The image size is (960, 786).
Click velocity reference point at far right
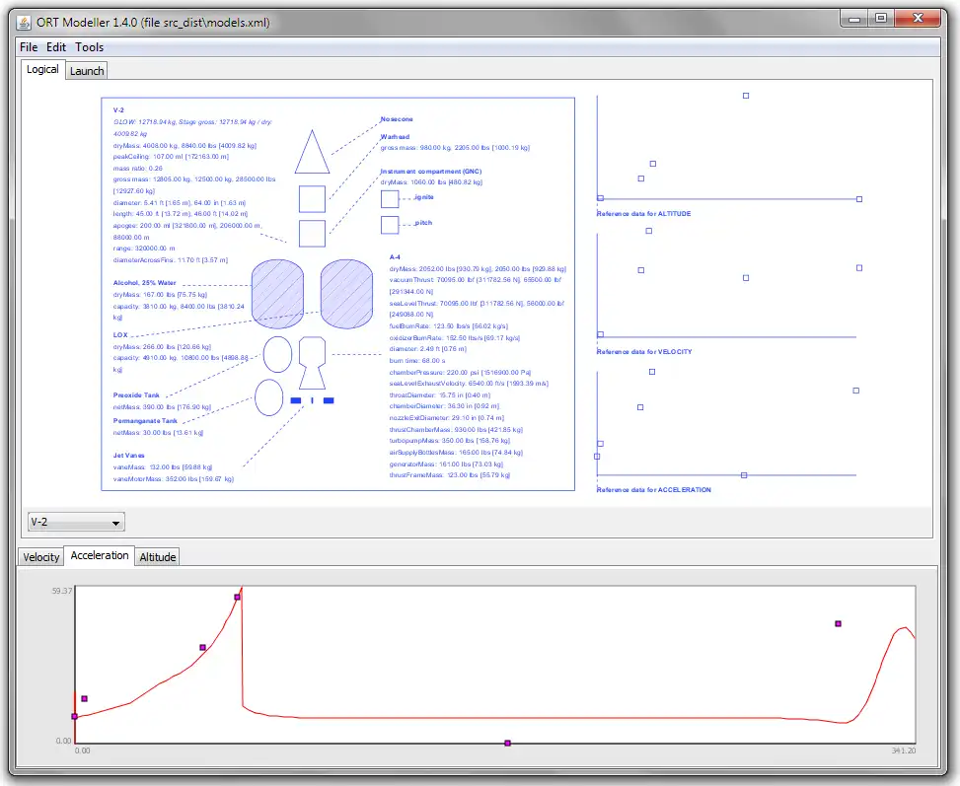[859, 268]
